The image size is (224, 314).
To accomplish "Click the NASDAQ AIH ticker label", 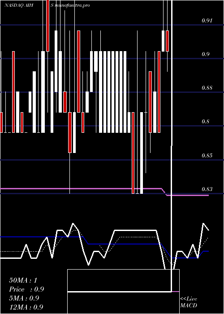I will pyautogui.click(x=19, y=5).
